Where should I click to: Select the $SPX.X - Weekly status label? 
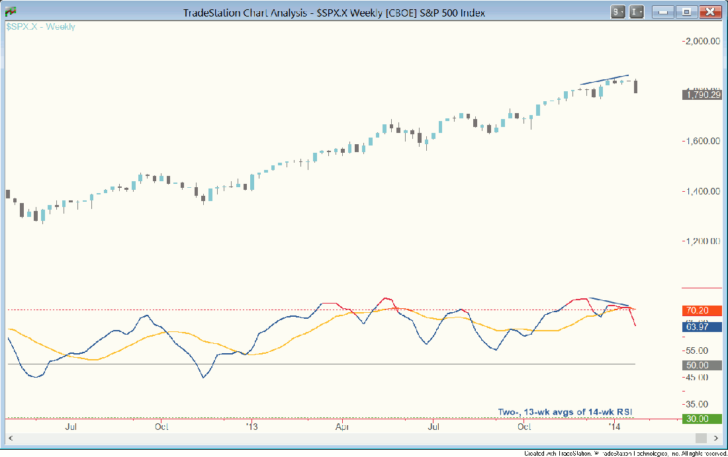(x=41, y=27)
